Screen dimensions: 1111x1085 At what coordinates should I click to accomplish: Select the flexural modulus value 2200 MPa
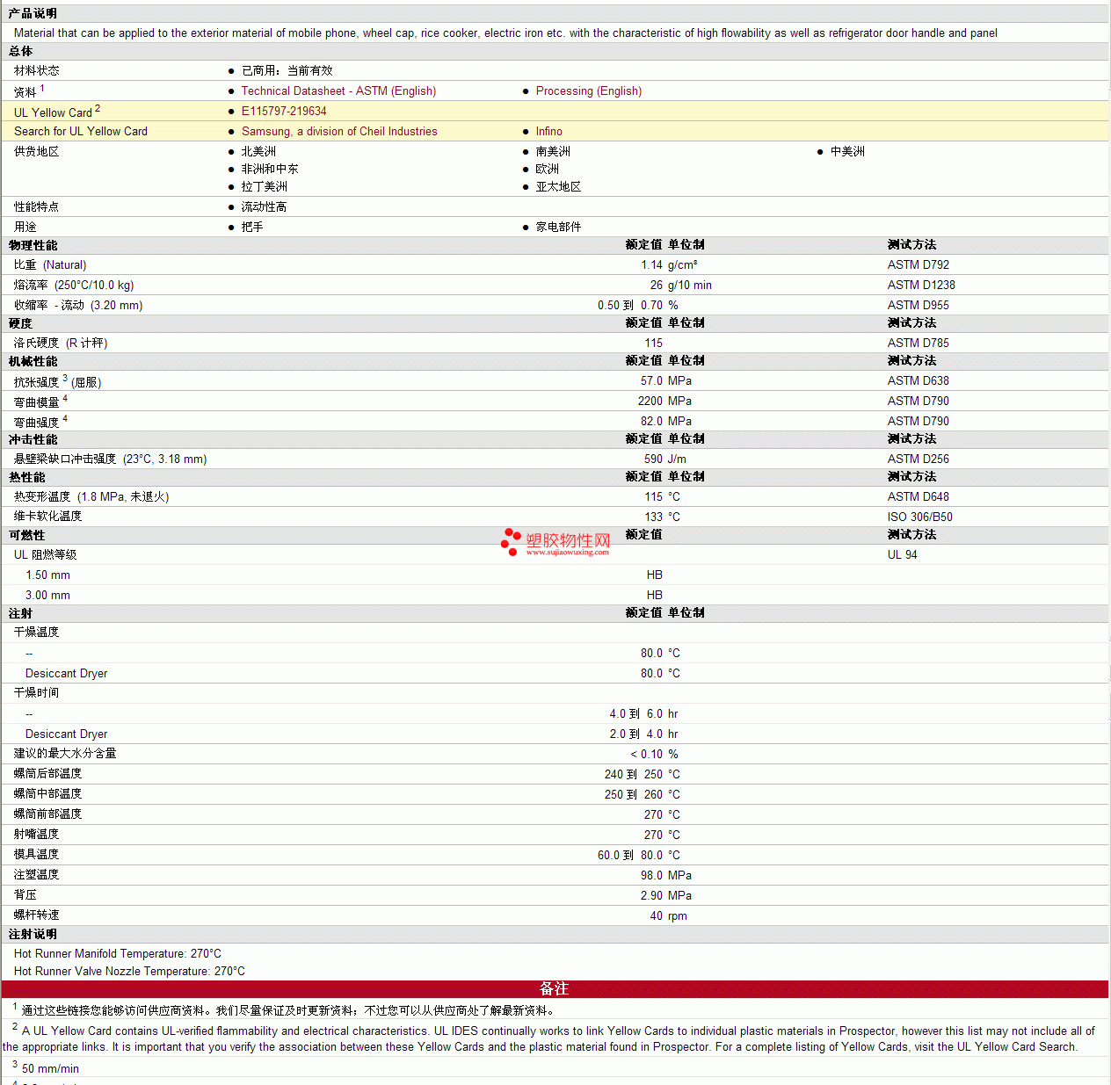[664, 401]
